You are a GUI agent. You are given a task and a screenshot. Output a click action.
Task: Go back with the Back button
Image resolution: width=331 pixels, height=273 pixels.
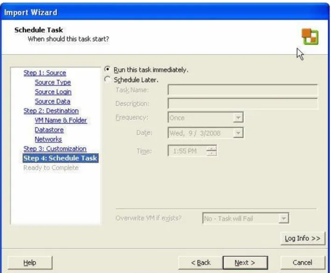pos(200,263)
